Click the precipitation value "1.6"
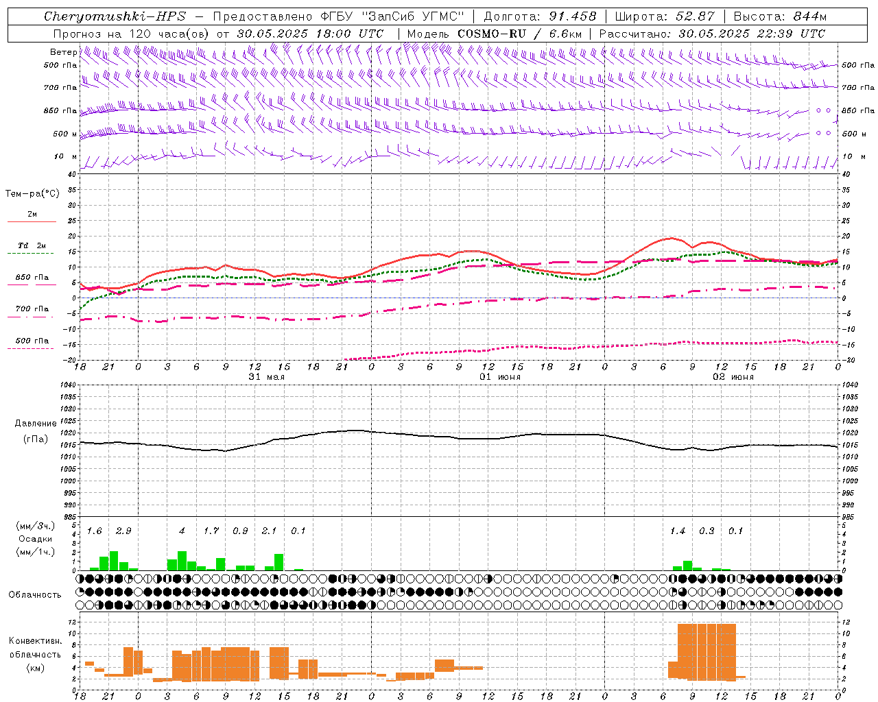This screenshot has width=878, height=702. coord(94,531)
